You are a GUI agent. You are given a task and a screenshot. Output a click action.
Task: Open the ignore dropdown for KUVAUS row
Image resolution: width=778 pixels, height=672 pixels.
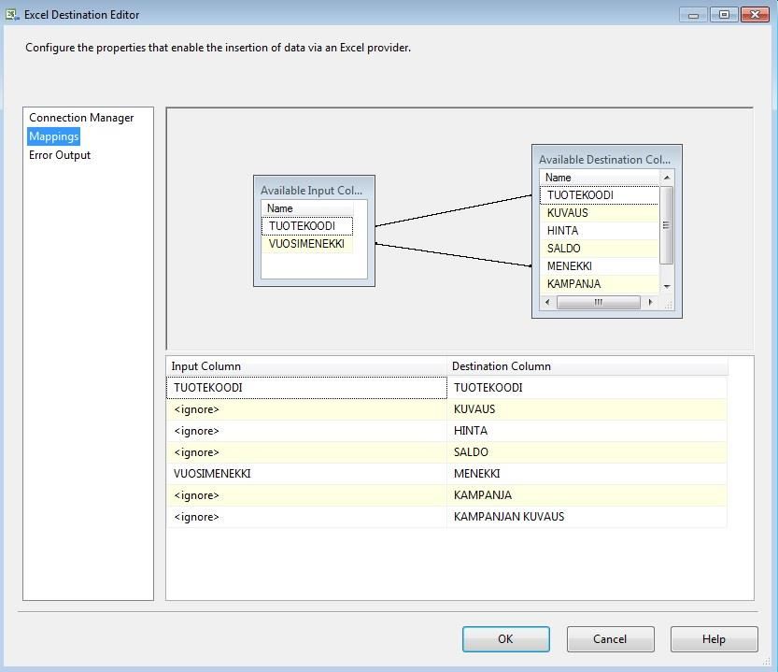pyautogui.click(x=306, y=409)
